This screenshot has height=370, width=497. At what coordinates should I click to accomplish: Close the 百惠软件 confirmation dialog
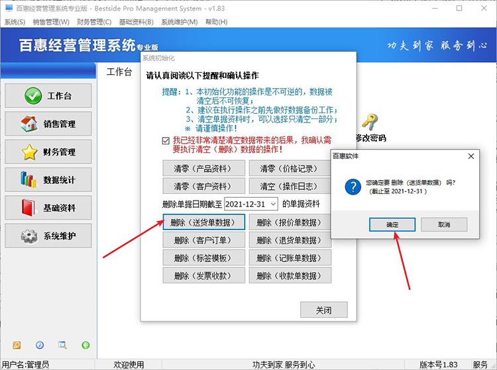(471, 156)
